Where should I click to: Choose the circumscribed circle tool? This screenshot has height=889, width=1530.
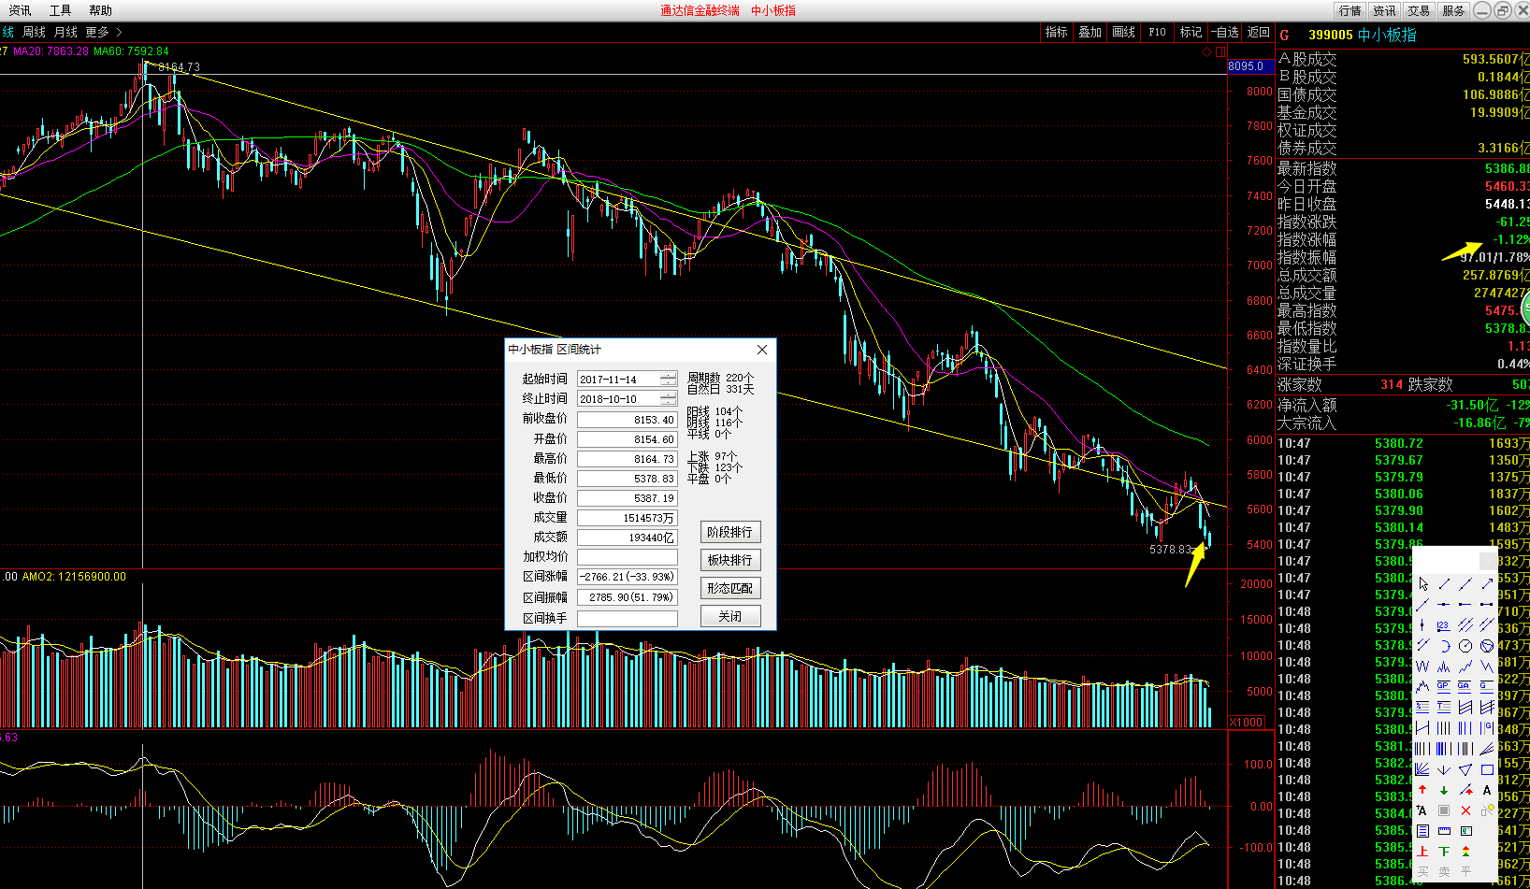(1487, 646)
